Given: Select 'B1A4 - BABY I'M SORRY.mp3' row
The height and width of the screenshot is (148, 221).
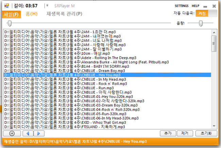Looking at the screenshot, I should coord(107,66).
